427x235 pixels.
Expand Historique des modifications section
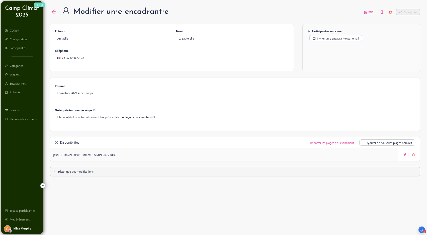coord(76,172)
